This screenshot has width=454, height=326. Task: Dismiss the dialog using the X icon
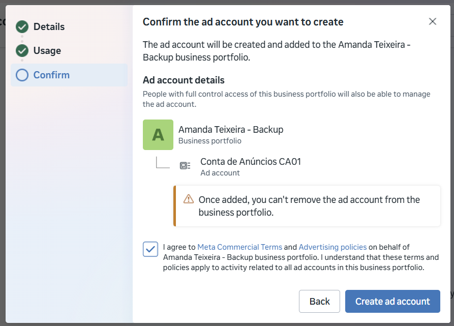[433, 21]
